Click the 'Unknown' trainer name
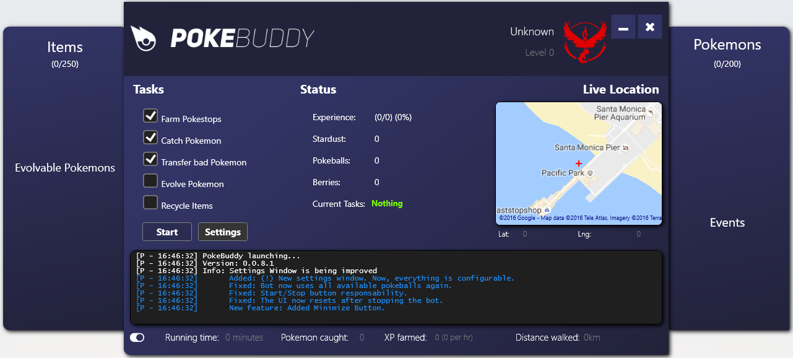The image size is (793, 358). click(x=532, y=32)
